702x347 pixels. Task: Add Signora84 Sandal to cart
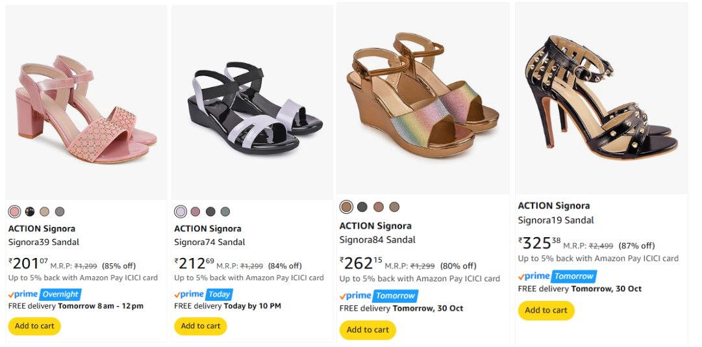click(368, 330)
